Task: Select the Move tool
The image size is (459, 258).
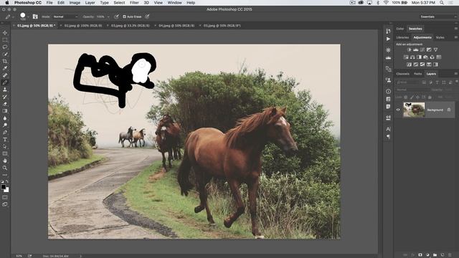Action: click(5, 33)
